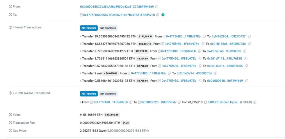Viewport: 285px width, 139px height.
Task: Expand the 39.303036060842495422 ETH transfer row
Action: click(x=81, y=36)
